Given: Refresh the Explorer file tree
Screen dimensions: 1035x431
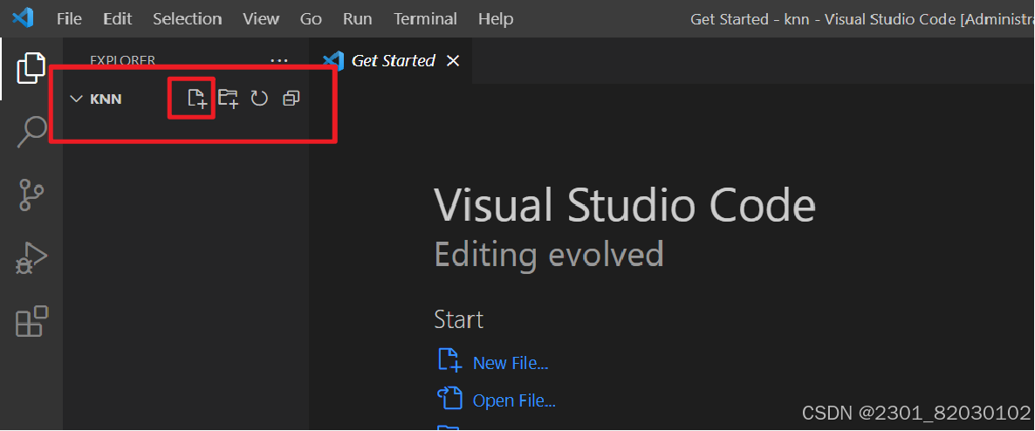Looking at the screenshot, I should click(259, 99).
